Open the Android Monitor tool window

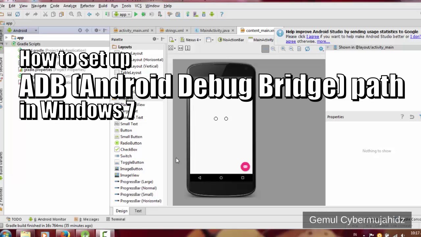pos(47,219)
